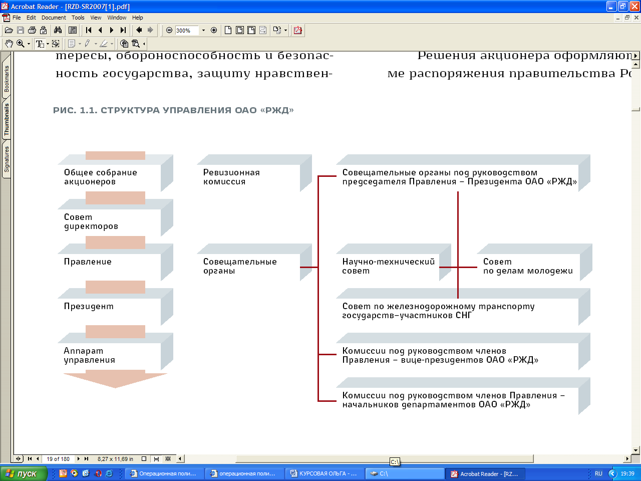Click Last Page button in status bar

[x=87, y=458]
